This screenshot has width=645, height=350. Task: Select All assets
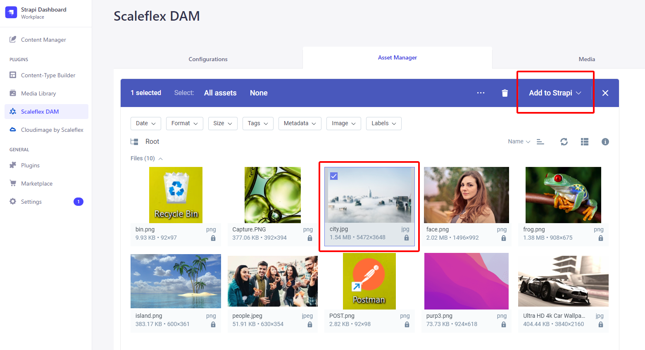[x=220, y=93]
